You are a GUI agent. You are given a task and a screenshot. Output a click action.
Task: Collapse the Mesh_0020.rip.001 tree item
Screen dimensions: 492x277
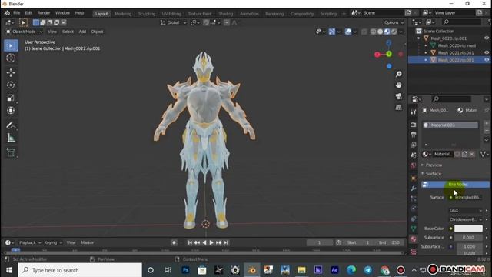pos(418,38)
